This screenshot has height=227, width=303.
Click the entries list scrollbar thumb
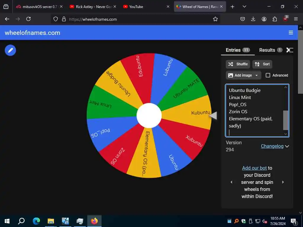click(x=286, y=120)
